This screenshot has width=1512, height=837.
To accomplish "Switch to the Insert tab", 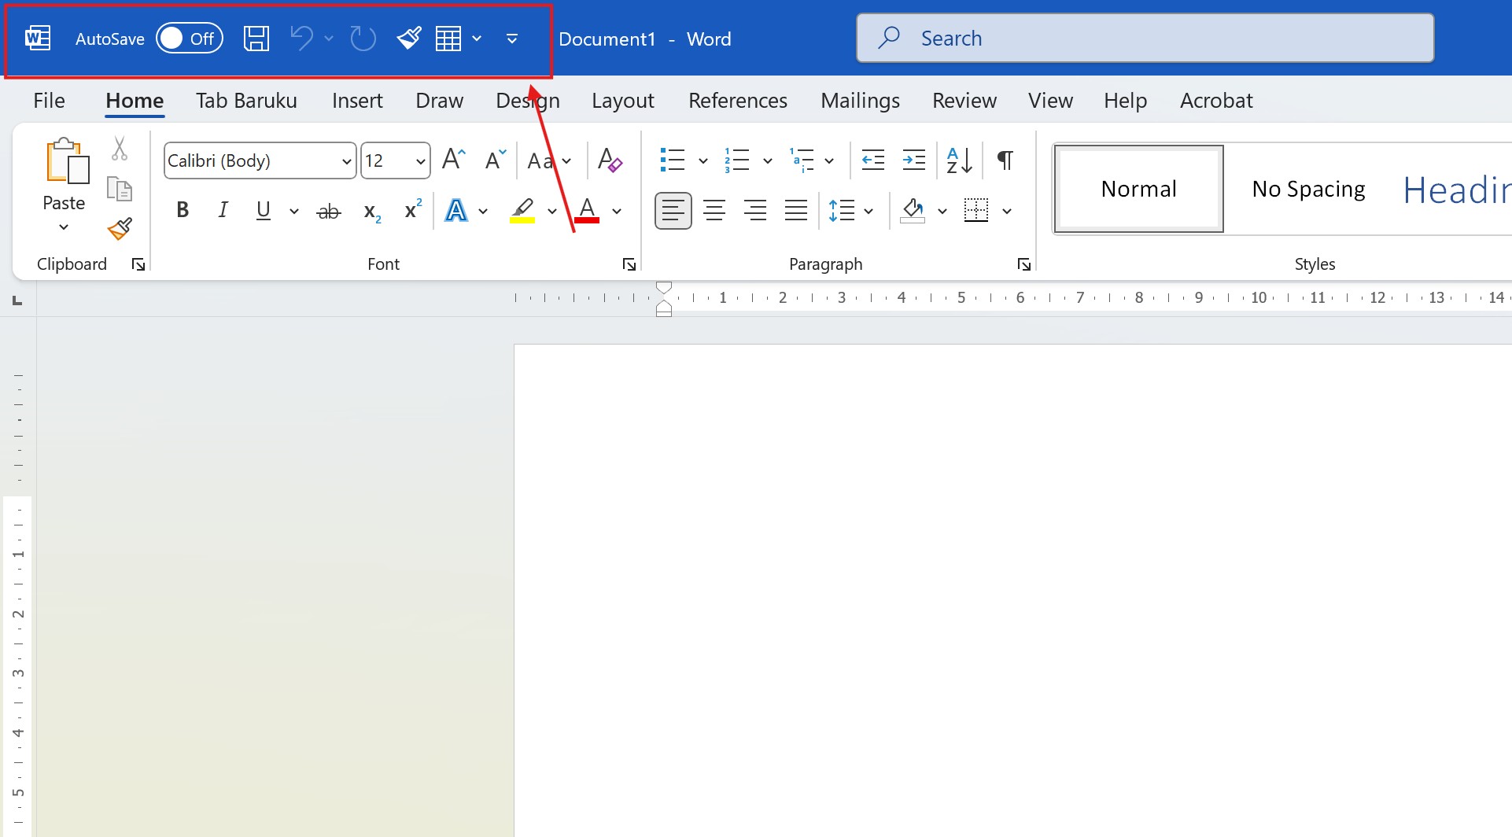I will pyautogui.click(x=357, y=101).
